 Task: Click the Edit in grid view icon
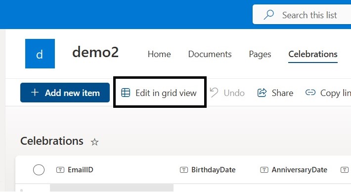[x=126, y=93]
